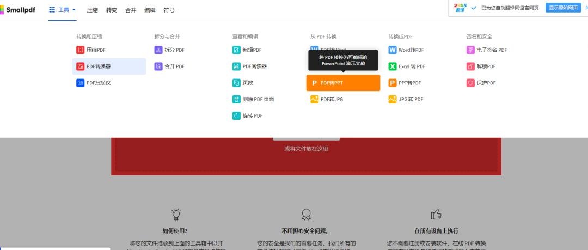Viewport: 588px width, 250px height.
Task: Click the 显示原始网页 button
Action: click(x=563, y=8)
